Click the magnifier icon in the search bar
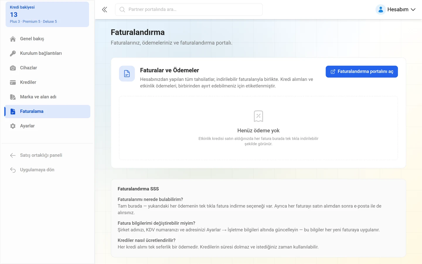 [122, 10]
